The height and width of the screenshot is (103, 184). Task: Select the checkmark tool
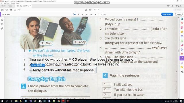tap(83, 14)
